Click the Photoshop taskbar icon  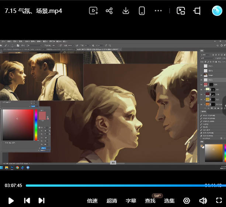point(12,167)
